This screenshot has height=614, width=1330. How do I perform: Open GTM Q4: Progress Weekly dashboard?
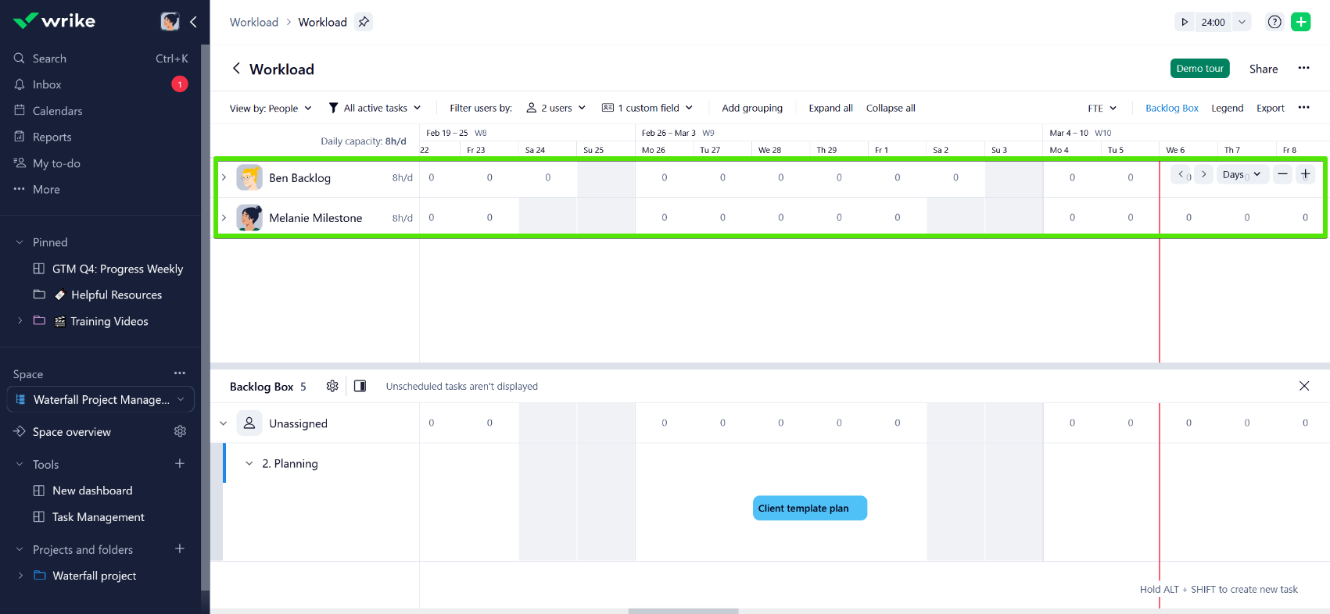[117, 269]
